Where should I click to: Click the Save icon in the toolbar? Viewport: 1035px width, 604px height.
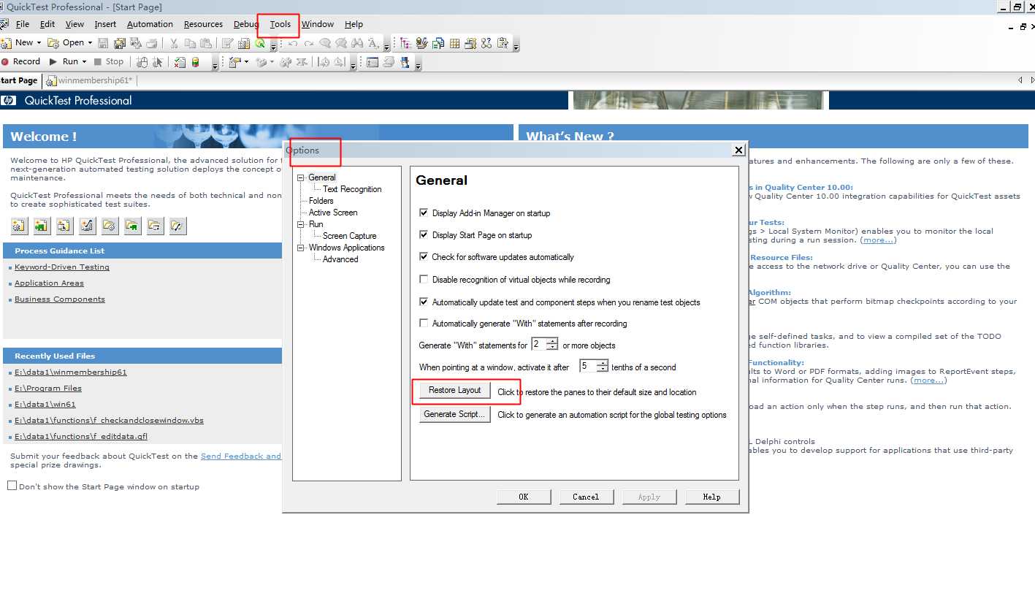(x=103, y=43)
